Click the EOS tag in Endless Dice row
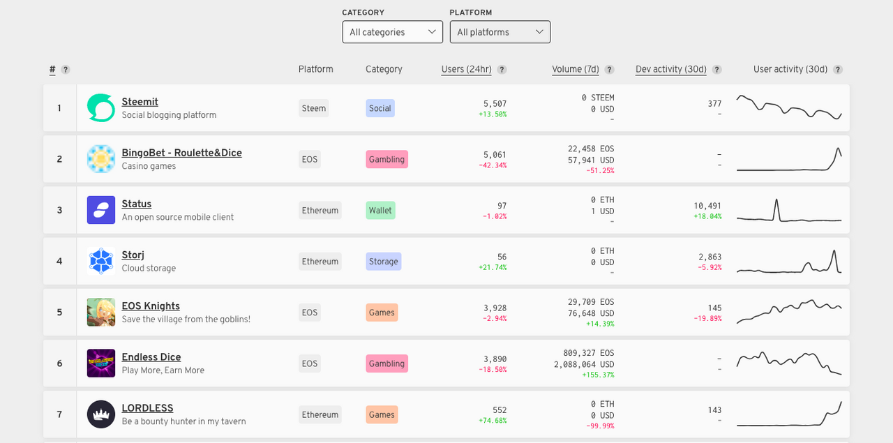The width and height of the screenshot is (893, 443). (x=310, y=363)
